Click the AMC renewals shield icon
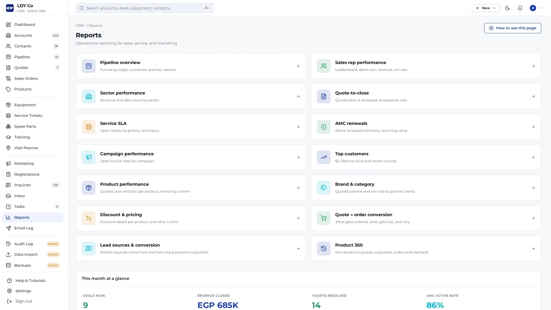Viewport: 551px width, 310px height. click(324, 127)
